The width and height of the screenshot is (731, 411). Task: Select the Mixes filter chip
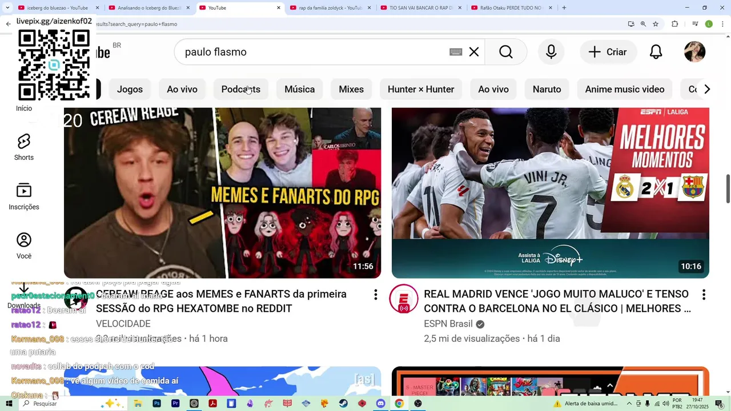(351, 89)
